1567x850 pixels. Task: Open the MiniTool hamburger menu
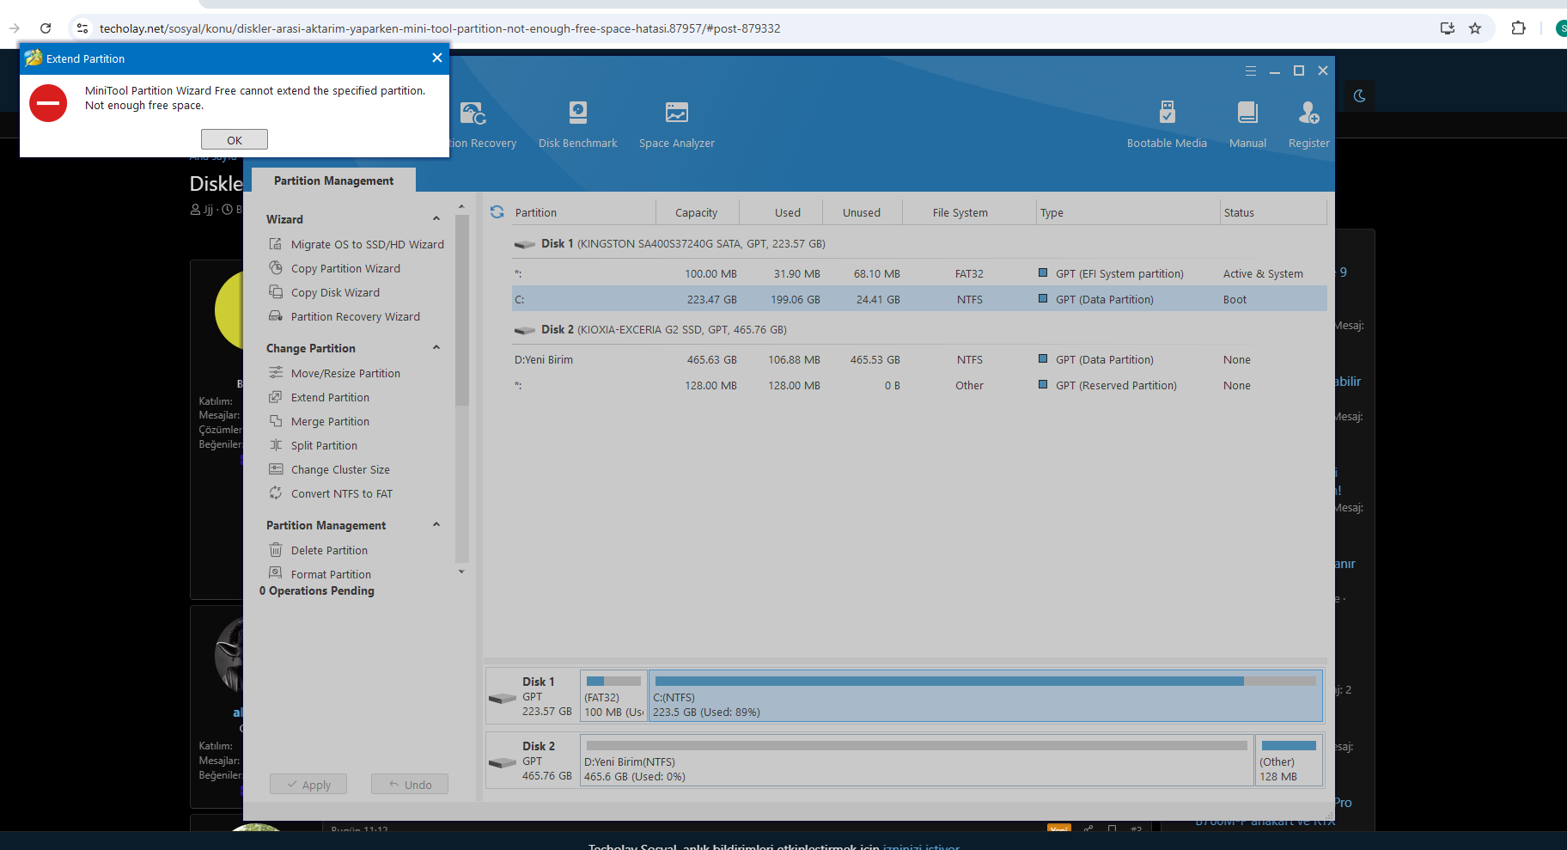coord(1251,71)
